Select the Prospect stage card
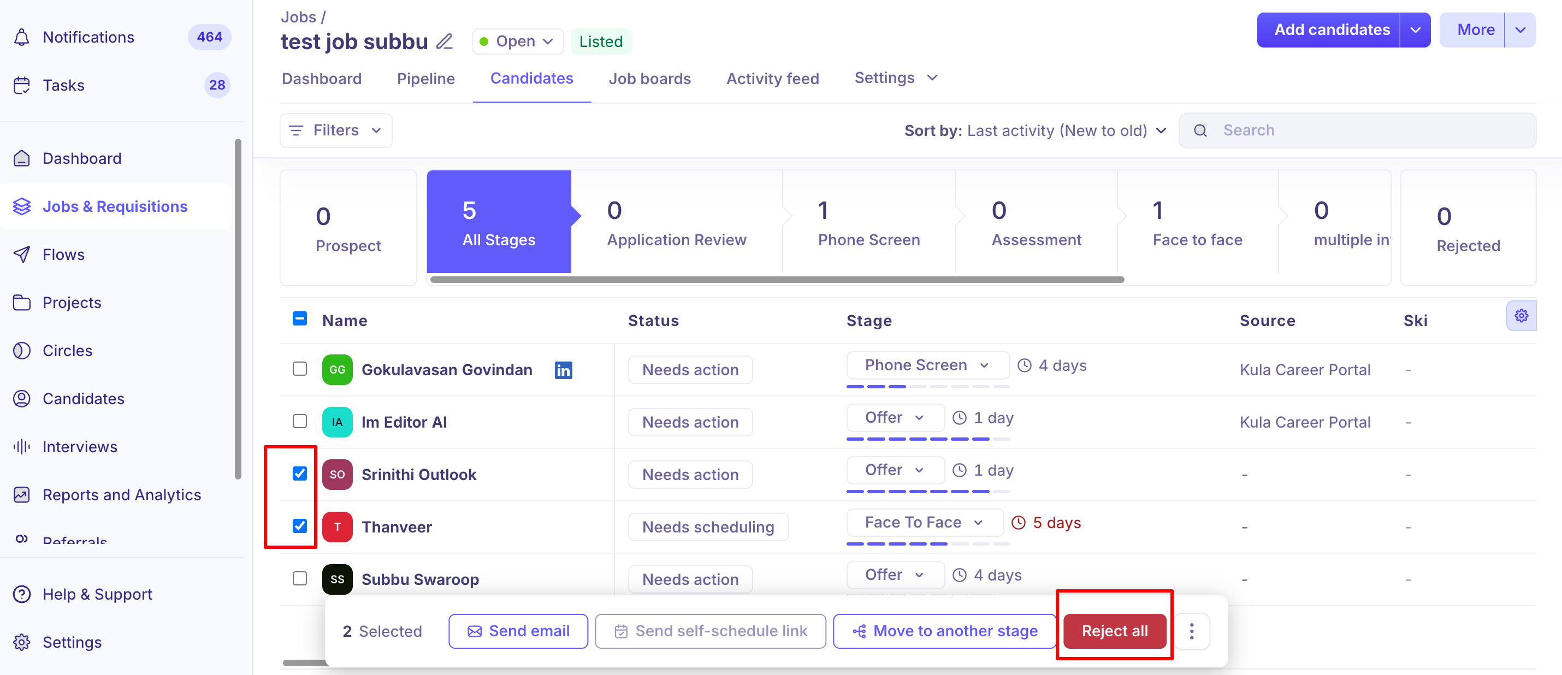Screen dimensions: 1562x675 coord(348,227)
